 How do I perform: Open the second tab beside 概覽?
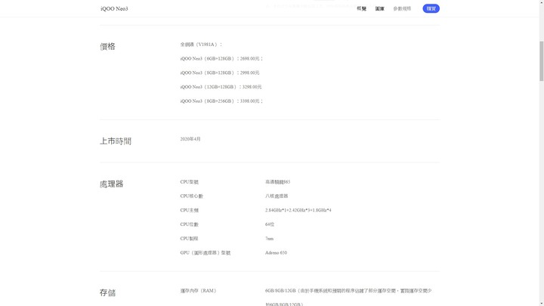pos(379,8)
